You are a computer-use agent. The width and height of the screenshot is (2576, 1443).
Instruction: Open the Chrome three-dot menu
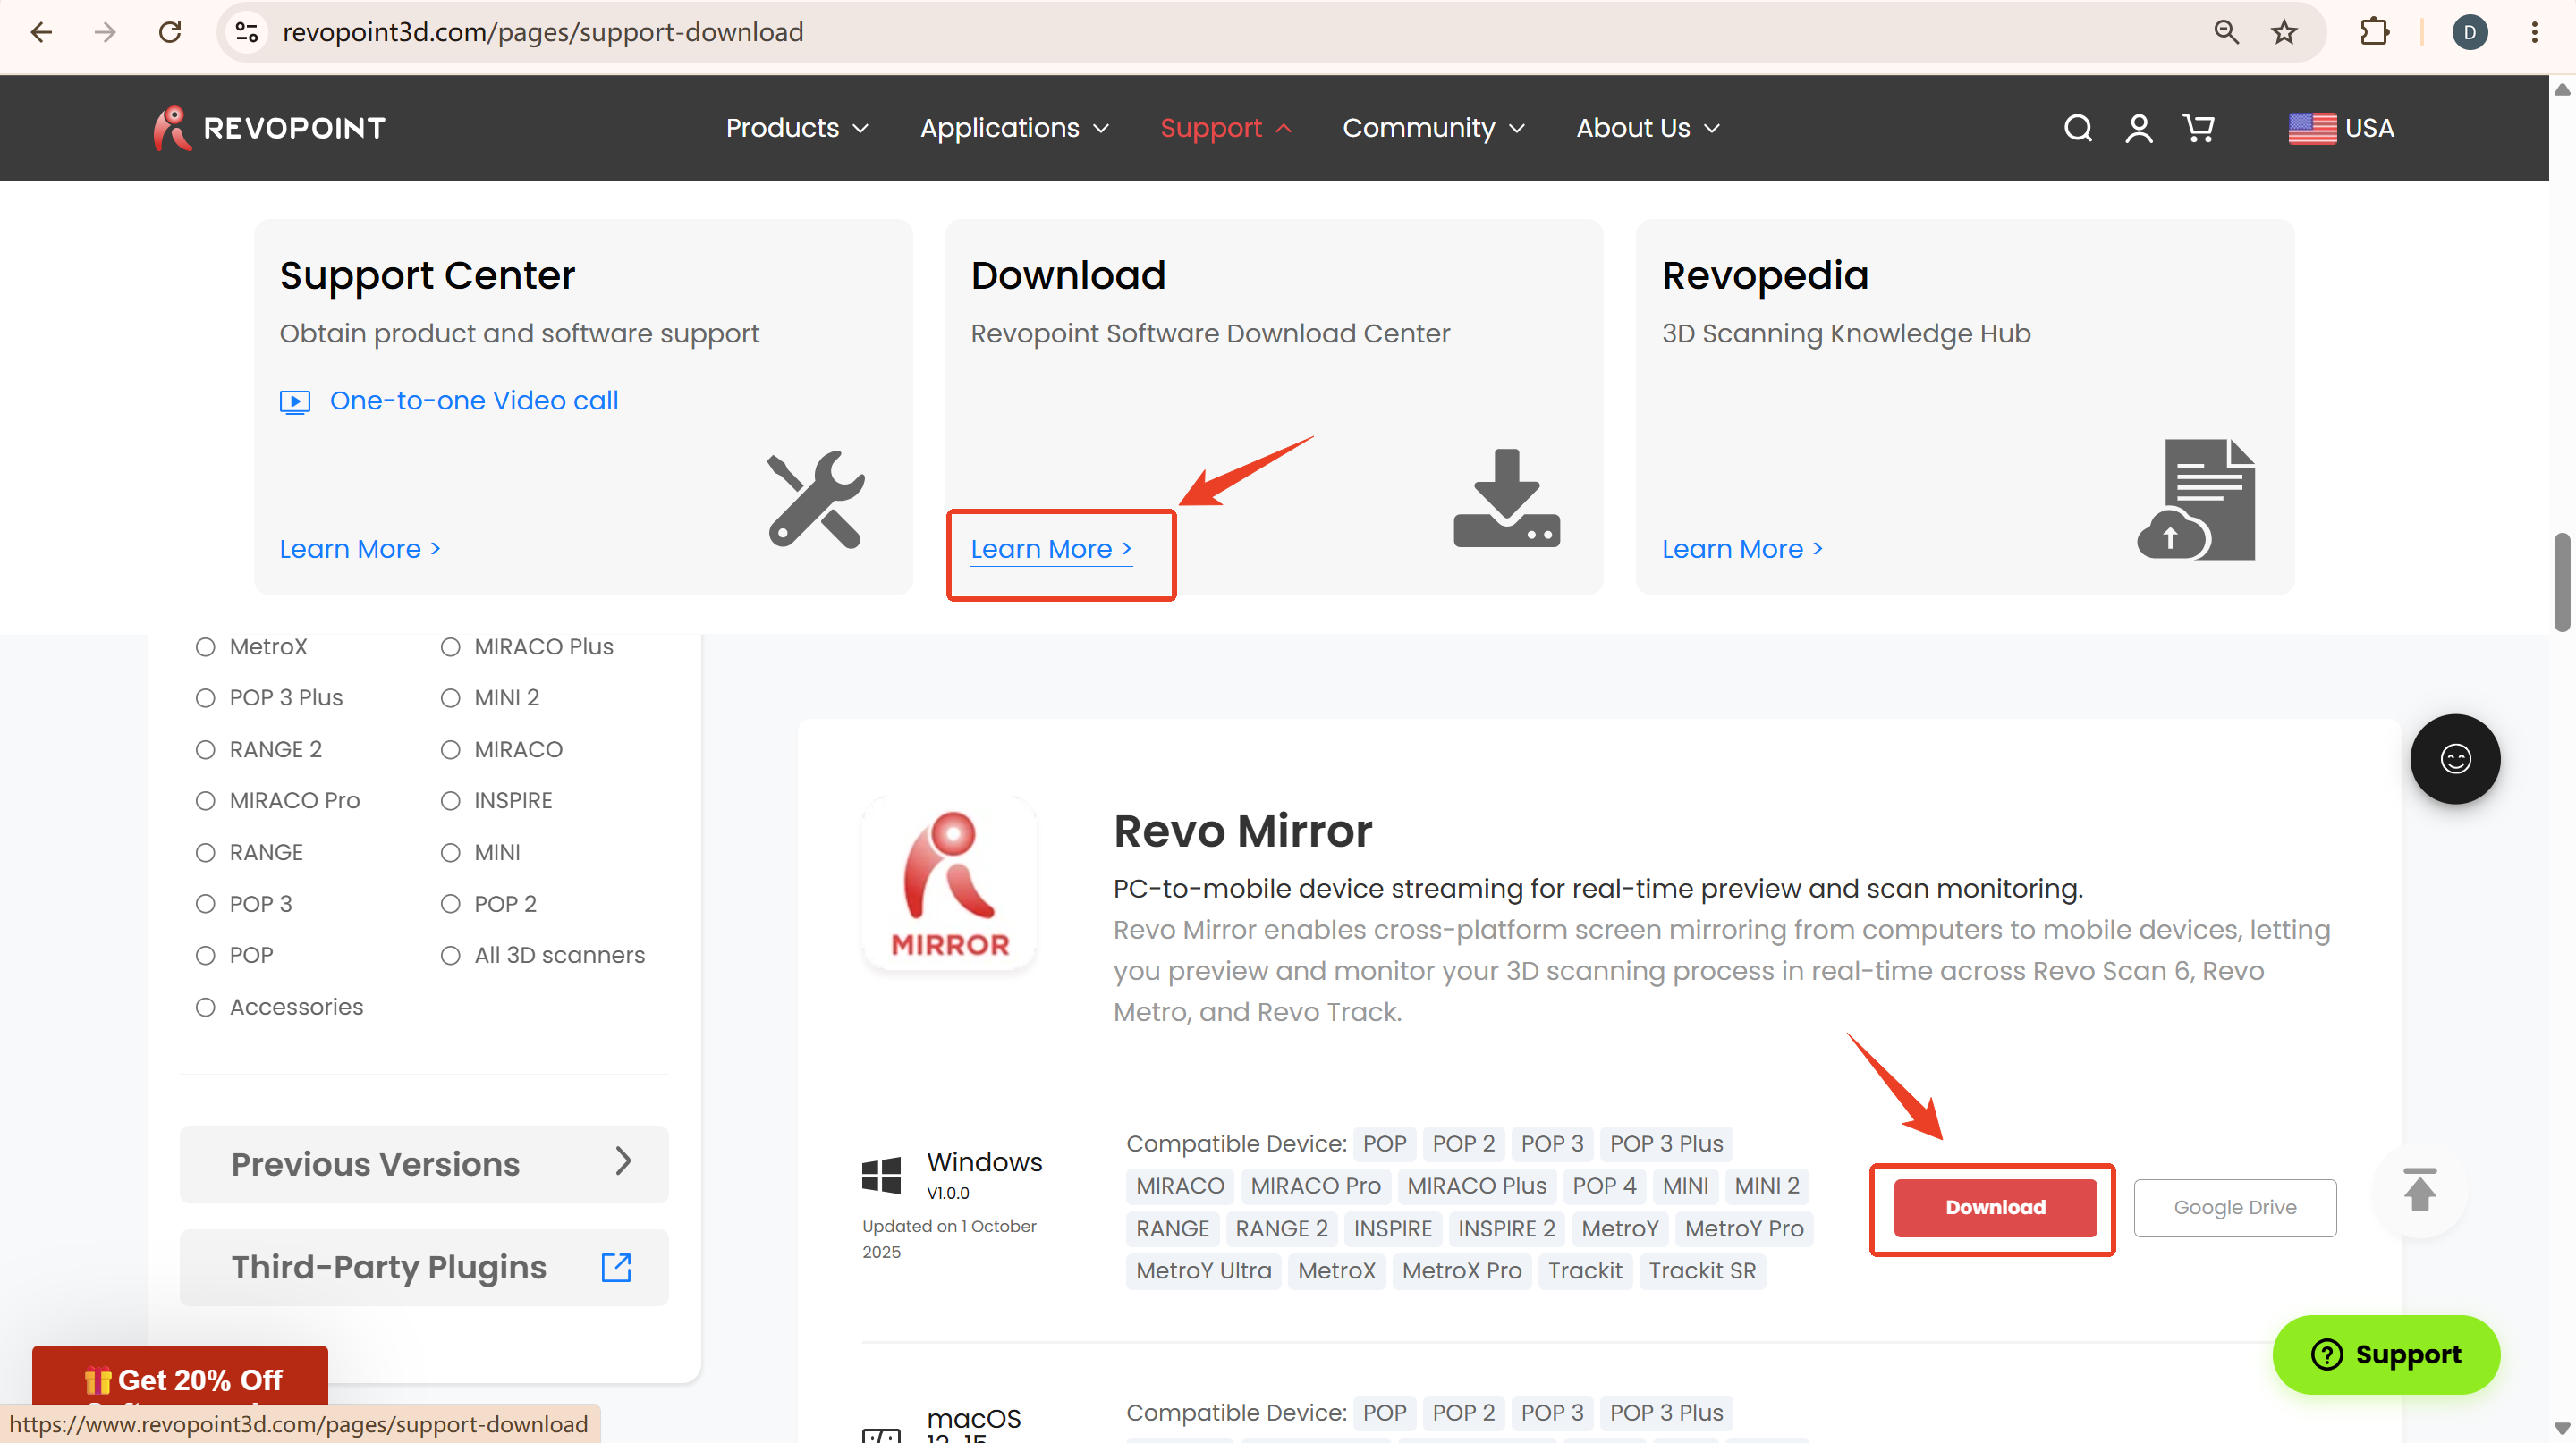pyautogui.click(x=2534, y=32)
